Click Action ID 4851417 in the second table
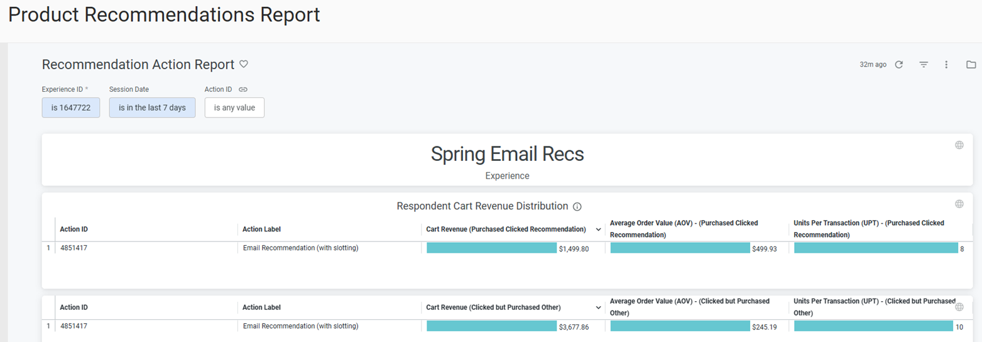This screenshot has height=342, width=982. (x=74, y=326)
